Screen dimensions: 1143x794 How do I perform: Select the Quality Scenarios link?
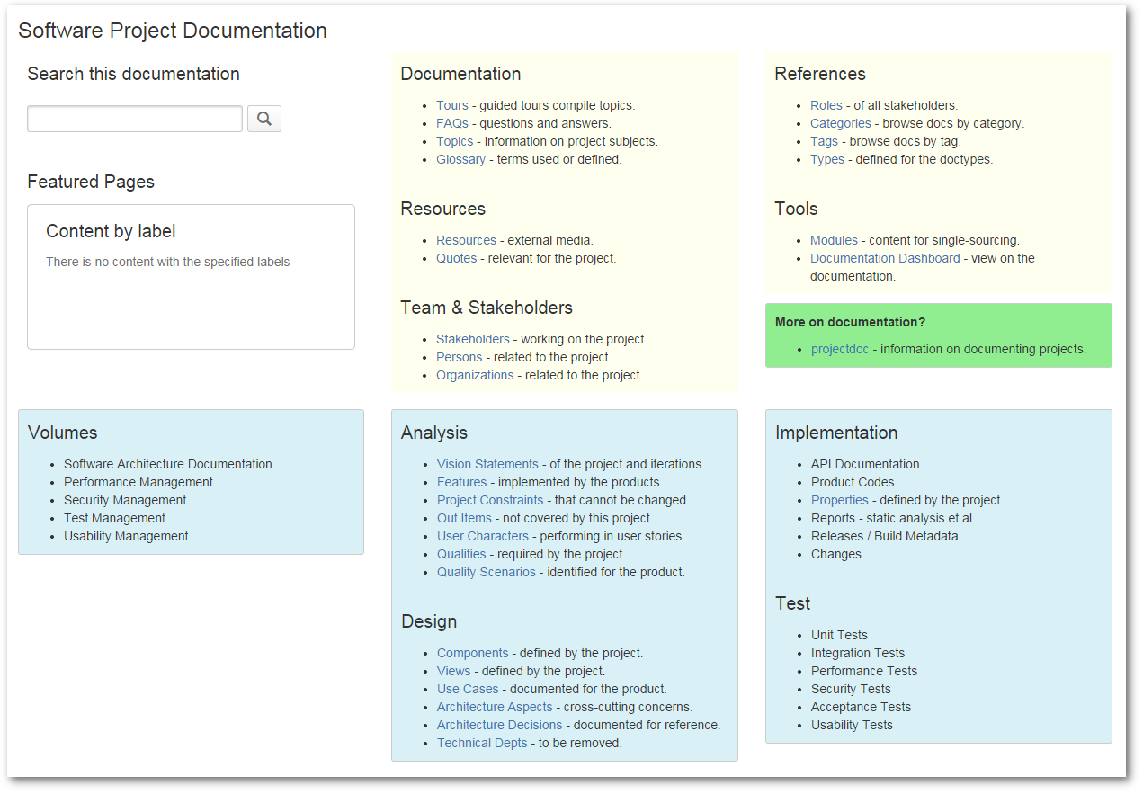coord(486,572)
